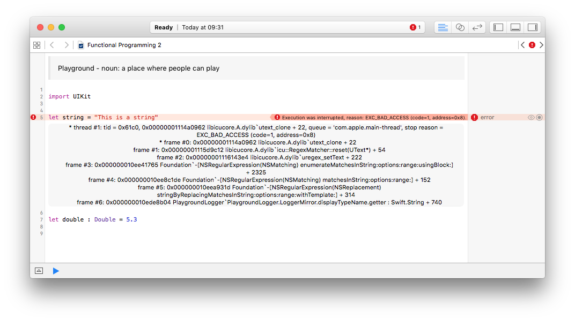
Task: Go back in editor history
Action: pyautogui.click(x=52, y=45)
